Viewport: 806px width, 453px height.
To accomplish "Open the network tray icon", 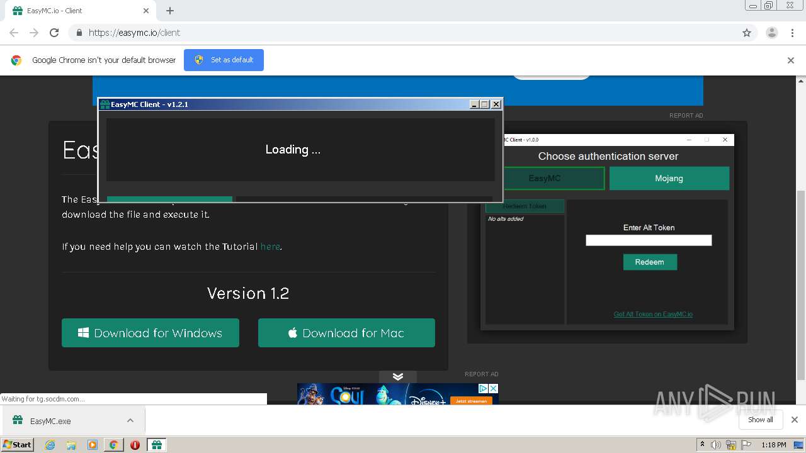I will pyautogui.click(x=731, y=445).
